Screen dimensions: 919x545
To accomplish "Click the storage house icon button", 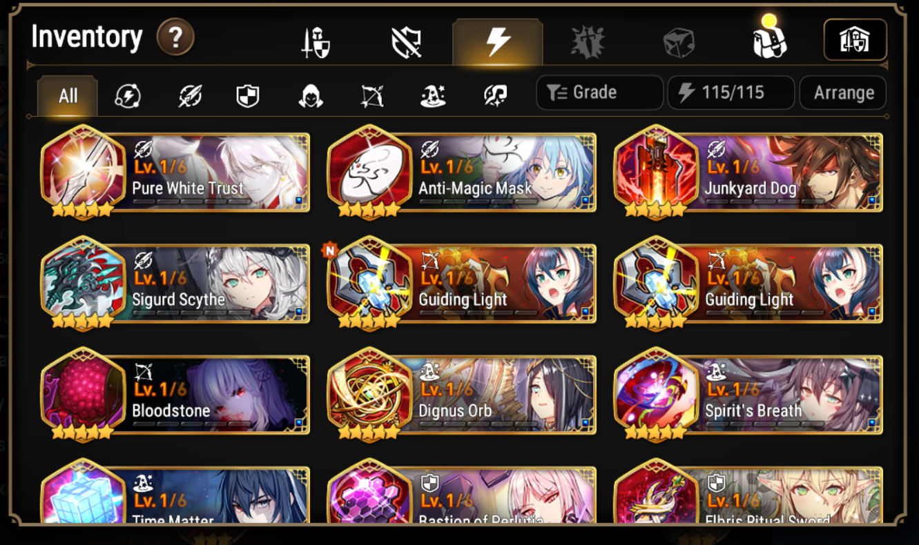I will coord(855,40).
